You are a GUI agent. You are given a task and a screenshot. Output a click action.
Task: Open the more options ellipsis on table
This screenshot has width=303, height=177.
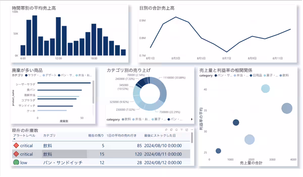pyautogui.click(x=192, y=130)
